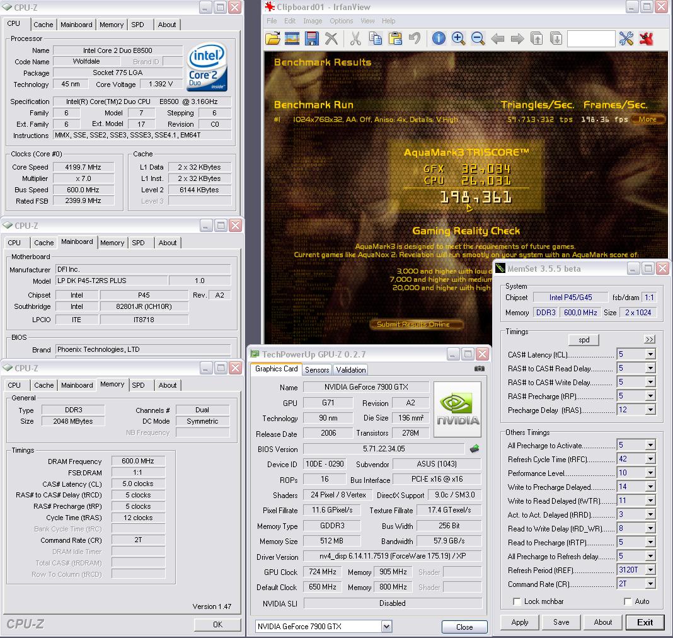Open the IrfanView File menu
Screen dimensions: 673x638
coord(272,21)
